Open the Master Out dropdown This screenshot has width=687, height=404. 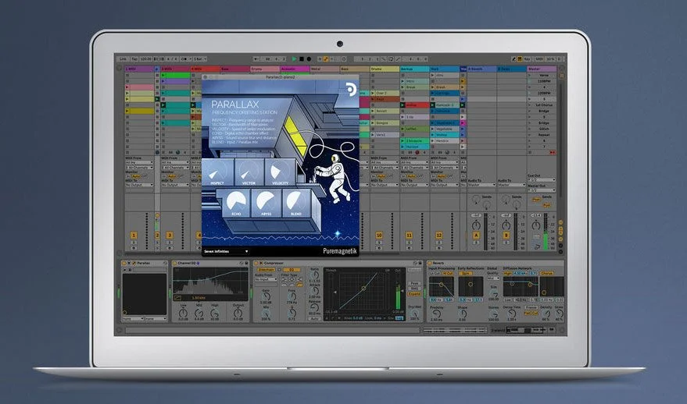tap(542, 190)
